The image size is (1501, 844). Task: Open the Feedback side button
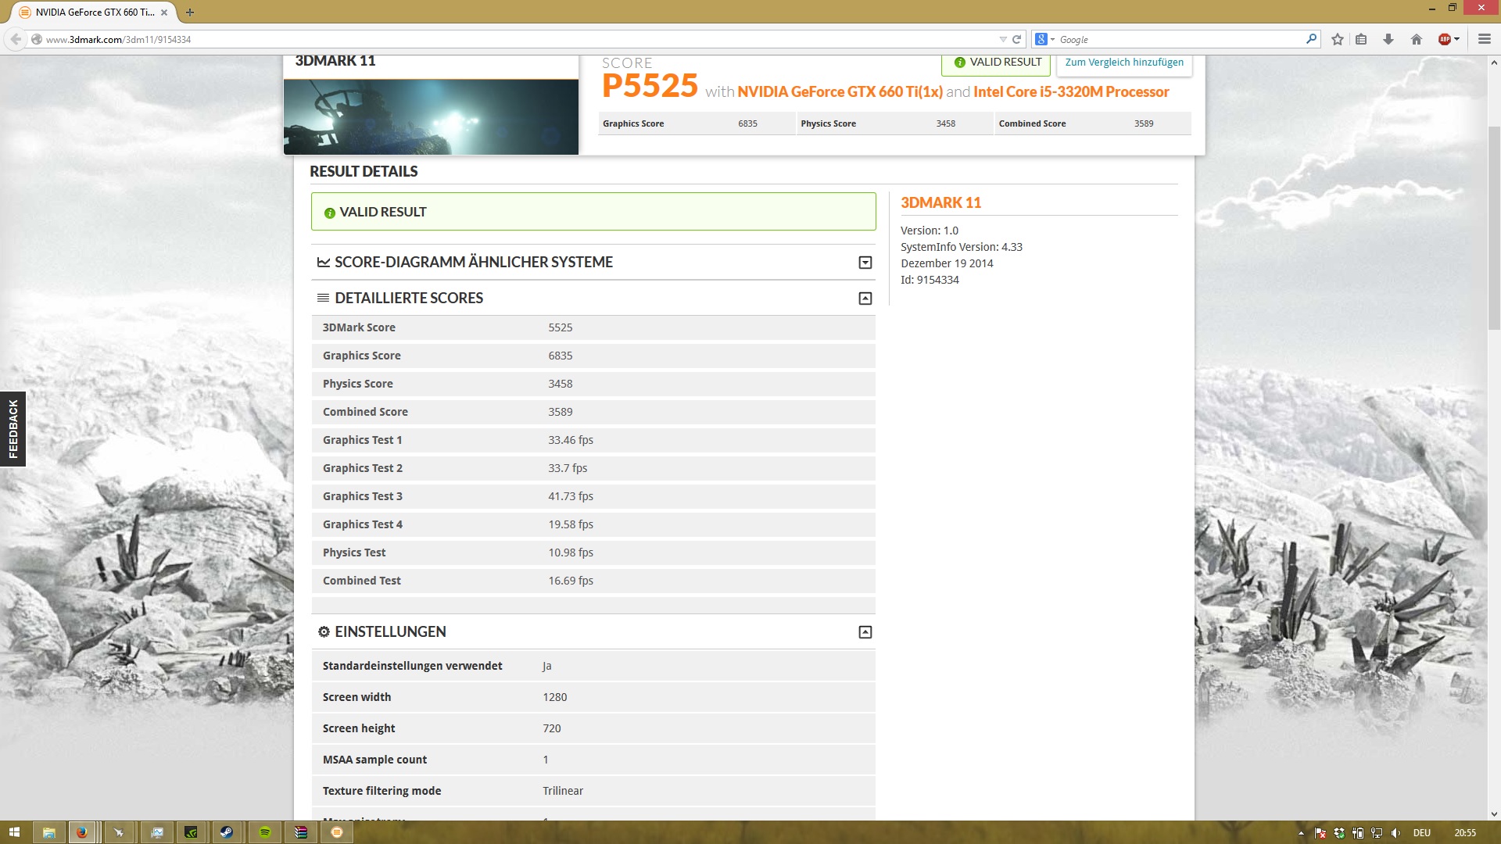pyautogui.click(x=13, y=428)
